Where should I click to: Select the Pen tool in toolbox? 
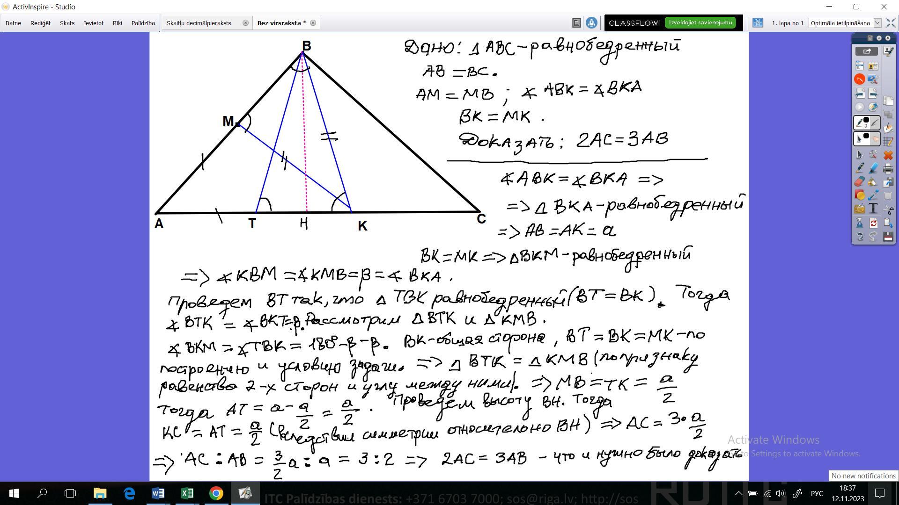pyautogui.click(x=860, y=168)
